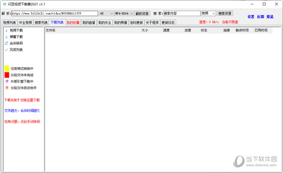Switch to the 定时更新 tab
The width and height of the screenshot is (283, 173).
pos(136,23)
